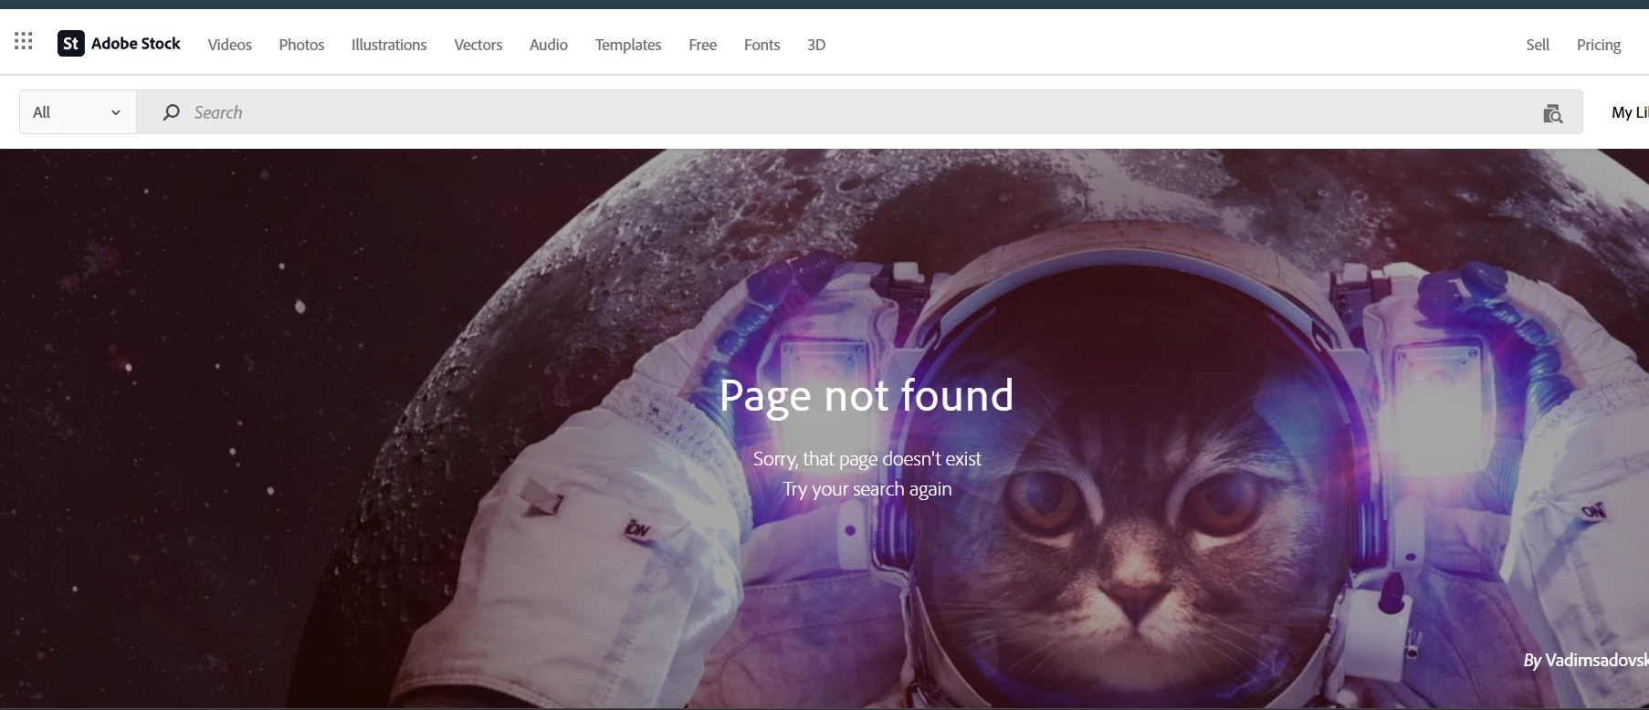Open the Templates menu item
The height and width of the screenshot is (710, 1649).
click(x=628, y=45)
